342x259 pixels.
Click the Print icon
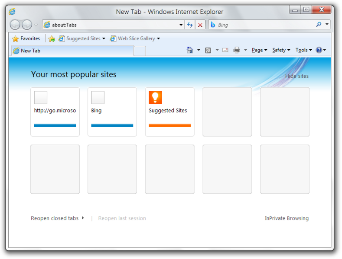click(x=237, y=50)
